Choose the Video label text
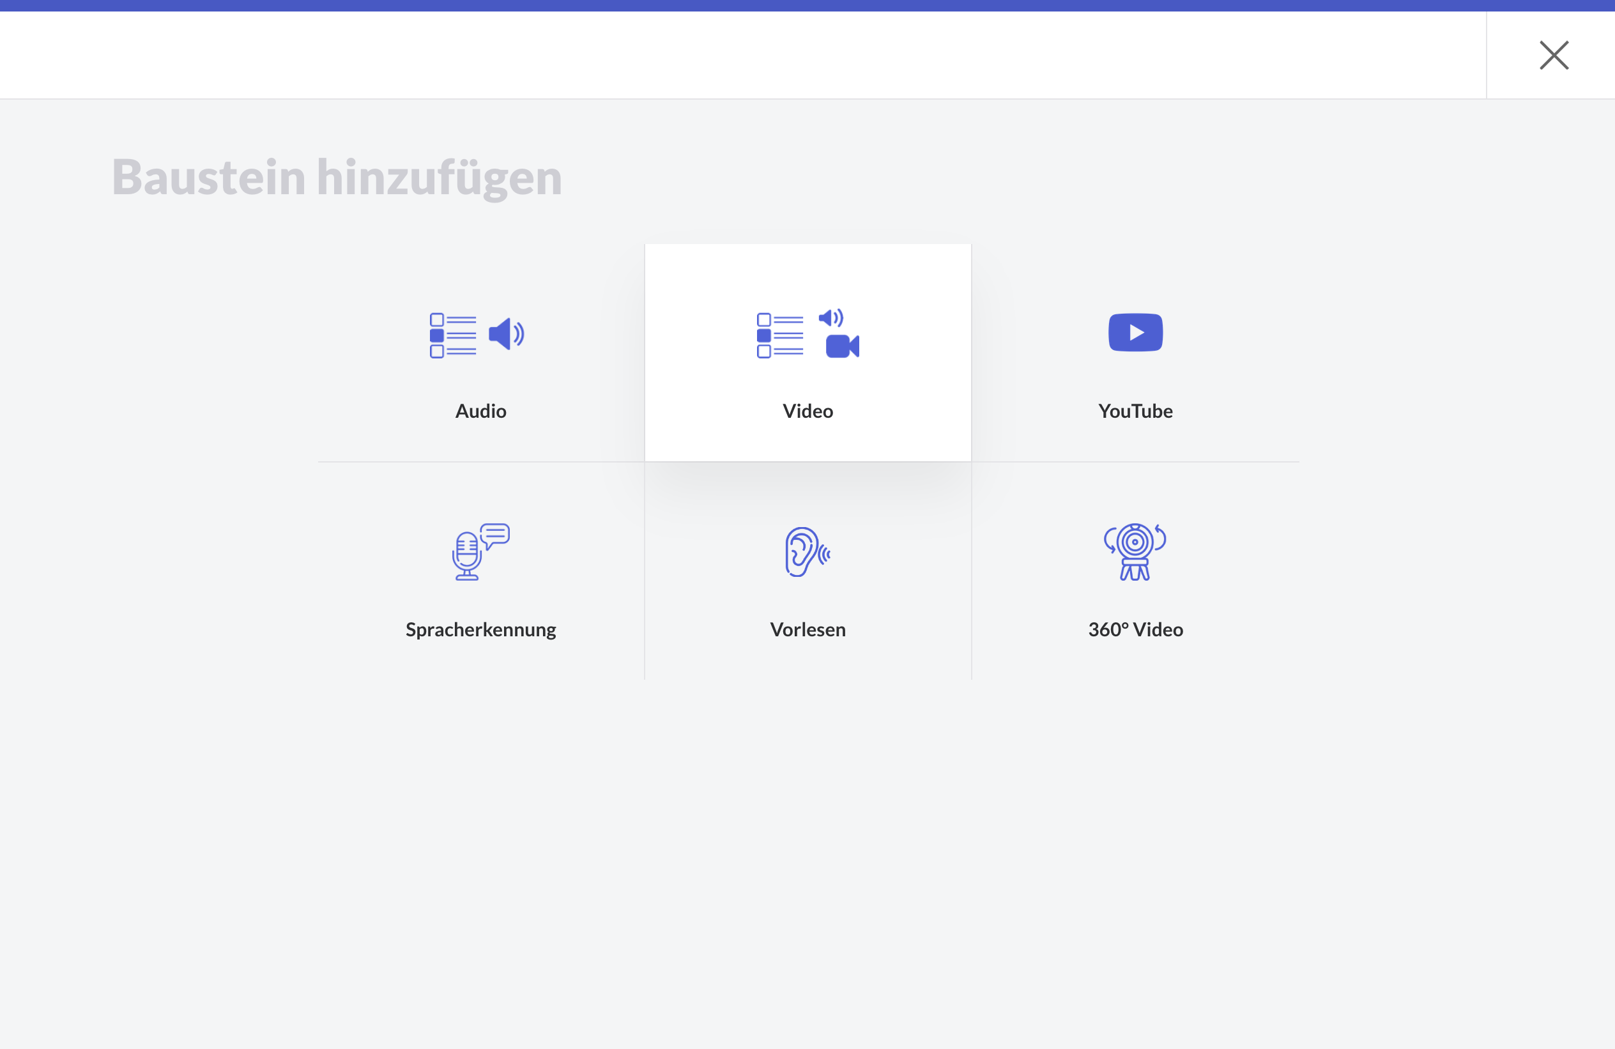1615x1049 pixels. pos(807,411)
